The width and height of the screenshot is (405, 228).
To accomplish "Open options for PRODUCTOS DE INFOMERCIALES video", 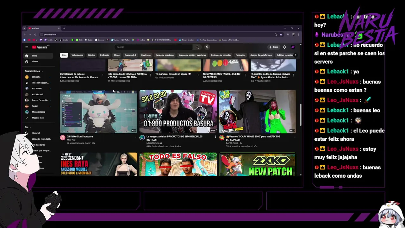I will [215, 137].
